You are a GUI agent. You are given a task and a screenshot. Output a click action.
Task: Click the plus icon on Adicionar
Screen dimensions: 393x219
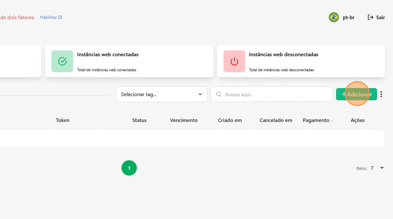[344, 94]
